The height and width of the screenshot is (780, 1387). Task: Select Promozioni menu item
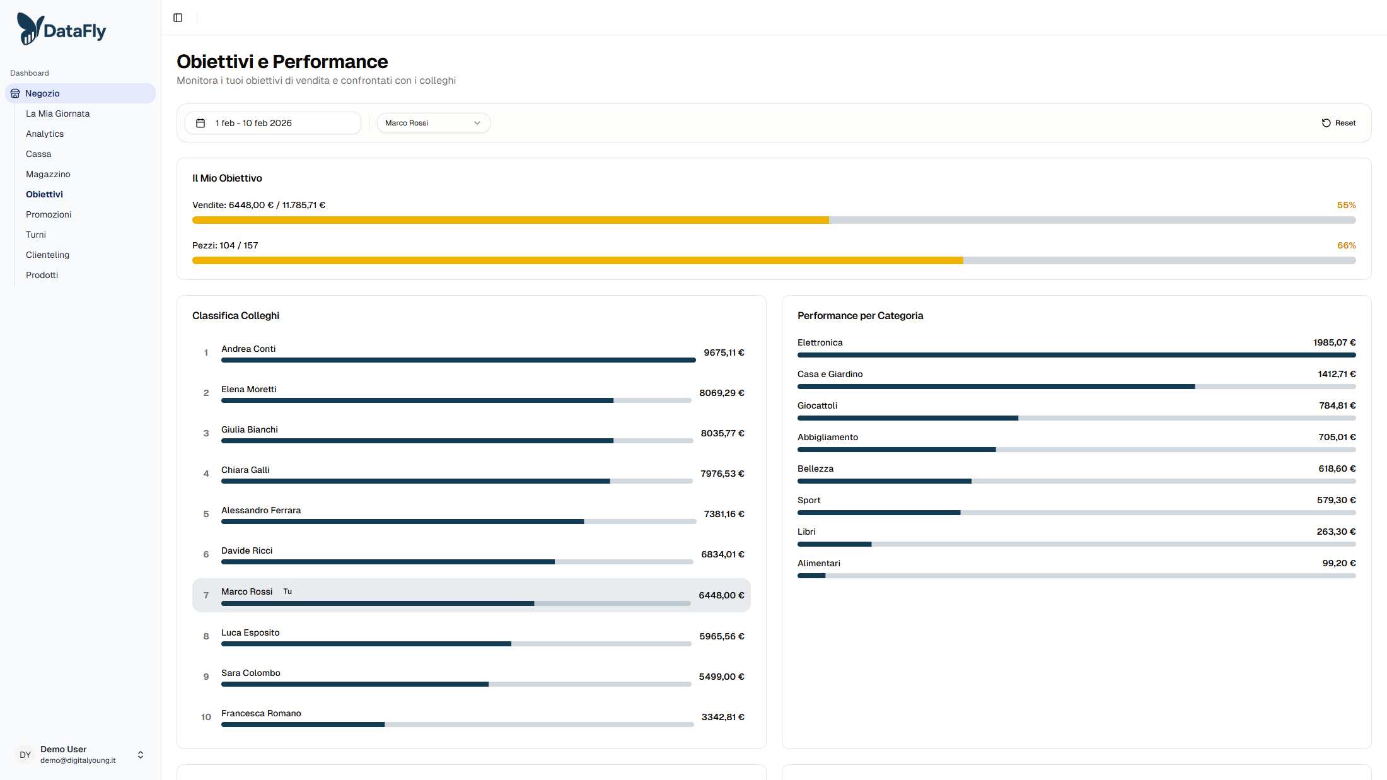click(x=49, y=214)
